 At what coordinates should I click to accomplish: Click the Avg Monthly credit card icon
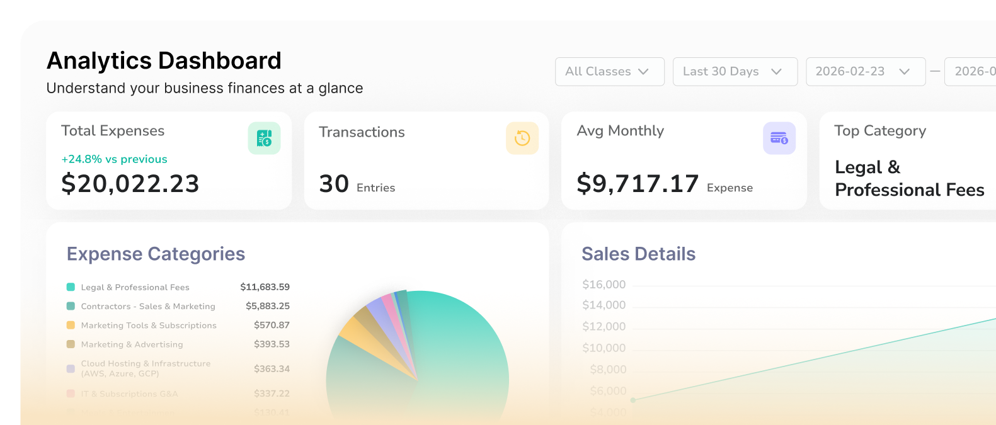[x=779, y=138]
